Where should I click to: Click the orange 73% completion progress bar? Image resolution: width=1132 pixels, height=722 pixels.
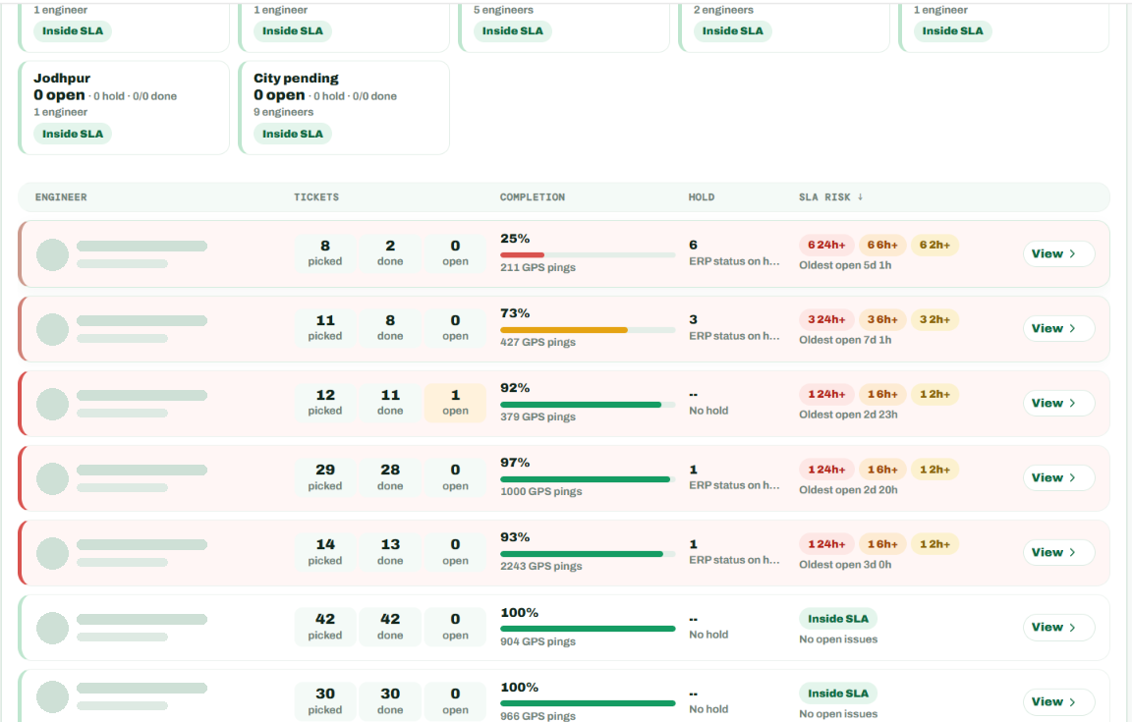click(x=588, y=330)
